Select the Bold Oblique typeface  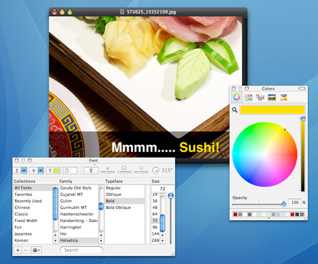tap(125, 208)
